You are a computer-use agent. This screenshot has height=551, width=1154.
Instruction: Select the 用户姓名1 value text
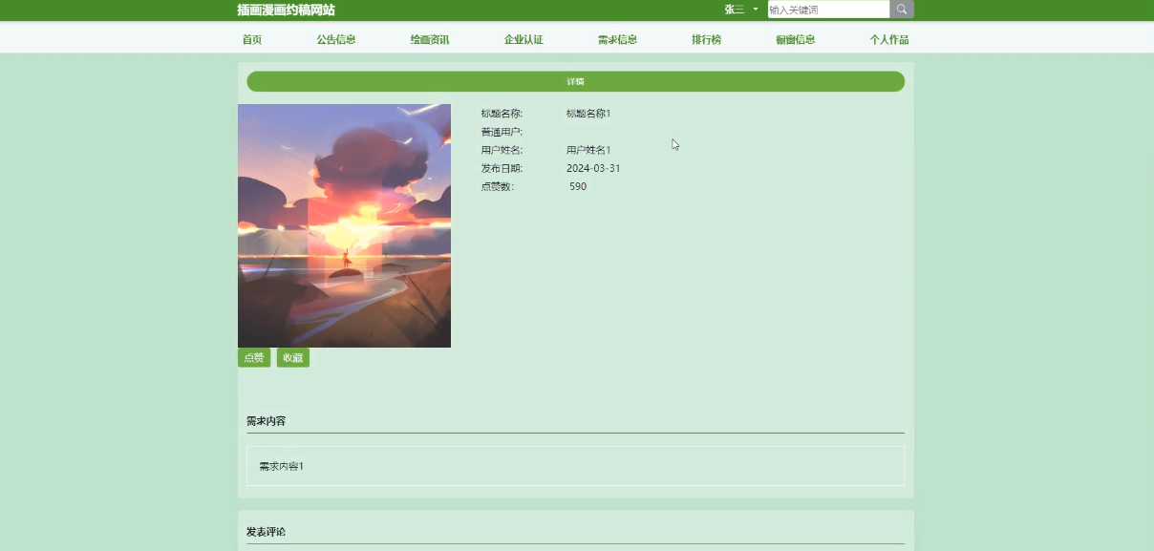588,150
